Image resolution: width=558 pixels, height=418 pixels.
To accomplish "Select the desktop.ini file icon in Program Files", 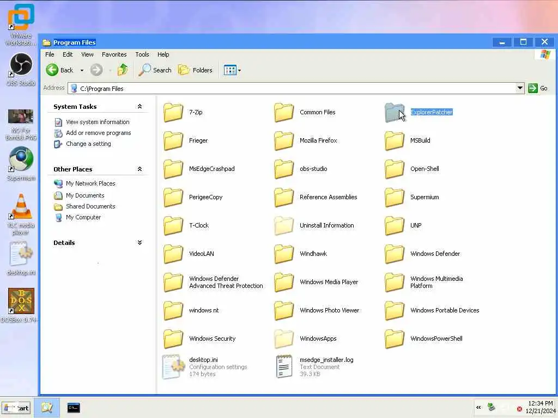I will (x=173, y=367).
